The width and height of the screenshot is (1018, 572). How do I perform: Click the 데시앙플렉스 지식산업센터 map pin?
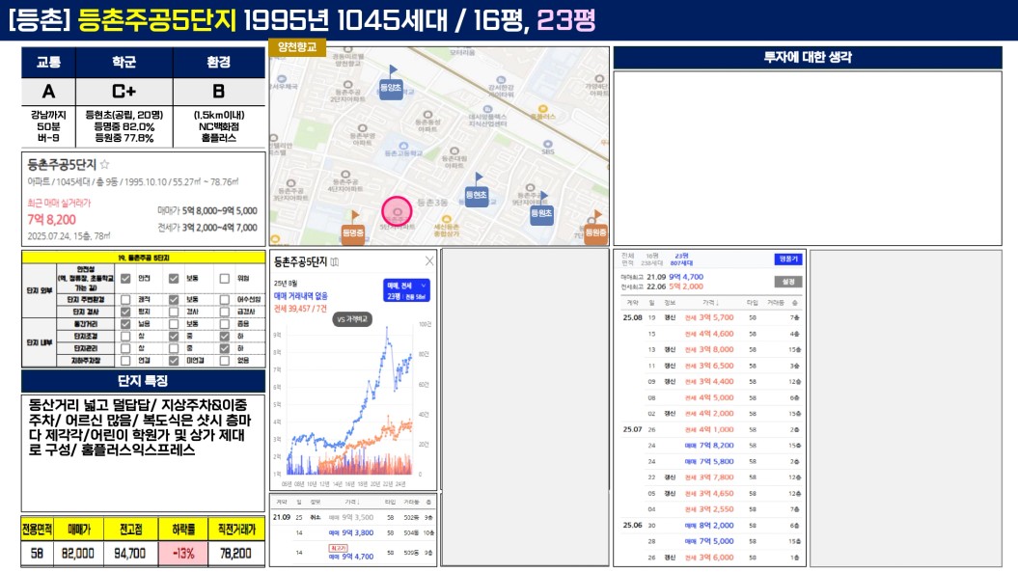[487, 109]
